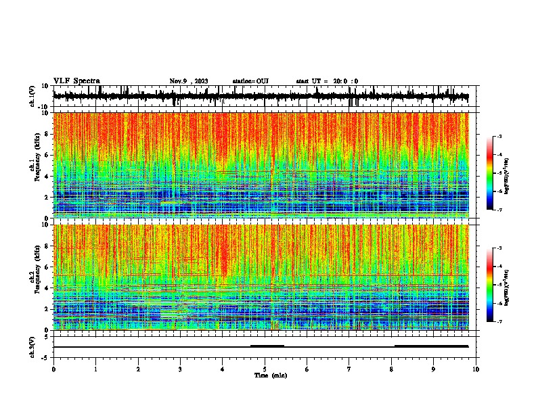Click the ch.1 voltage waveform trace
Screen dimensions: 536x414
point(261,96)
